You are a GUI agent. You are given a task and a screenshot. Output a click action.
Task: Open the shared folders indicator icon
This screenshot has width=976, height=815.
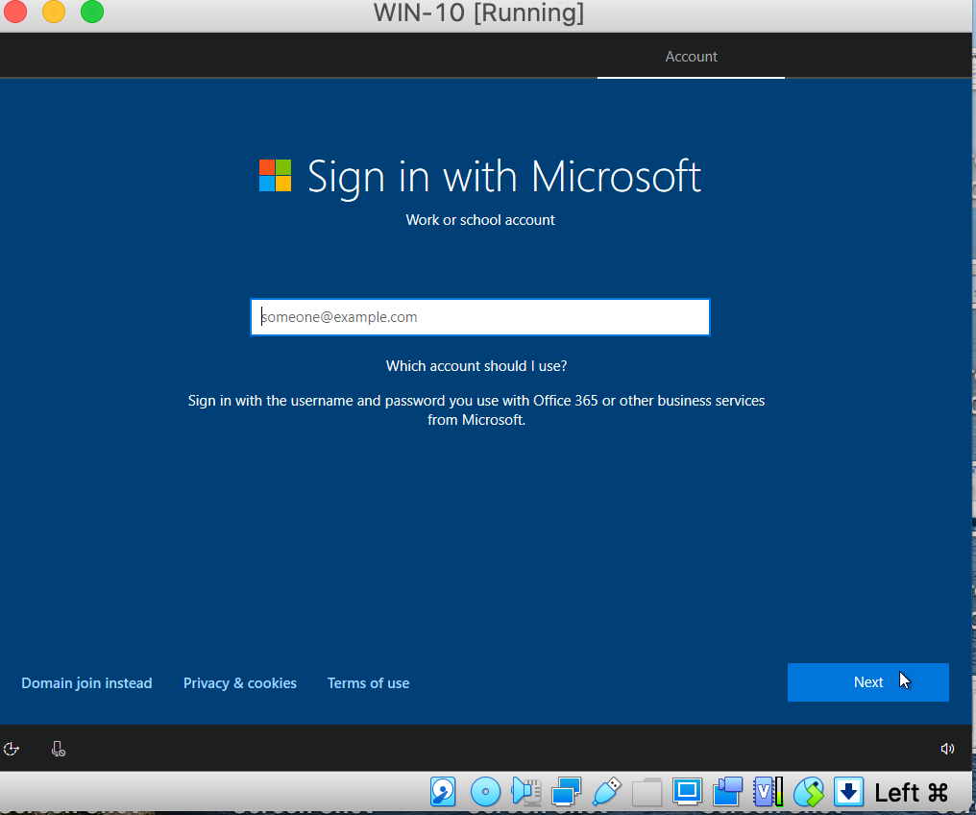tap(647, 792)
